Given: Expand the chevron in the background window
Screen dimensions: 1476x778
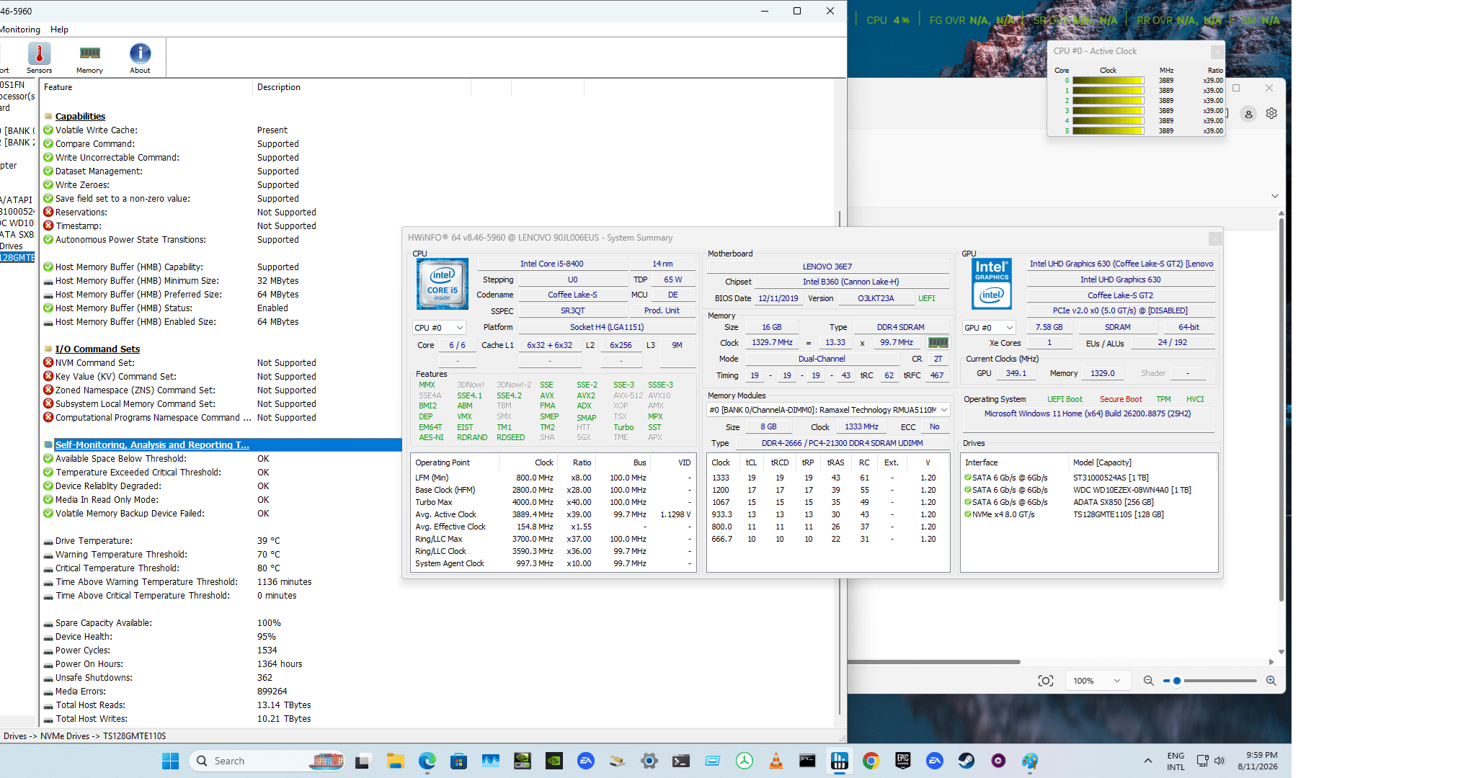Looking at the screenshot, I should (1274, 196).
